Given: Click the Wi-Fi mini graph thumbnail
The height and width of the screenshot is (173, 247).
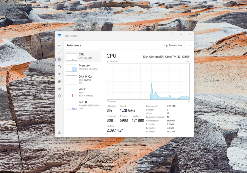Looking at the screenshot, I should (71, 92).
